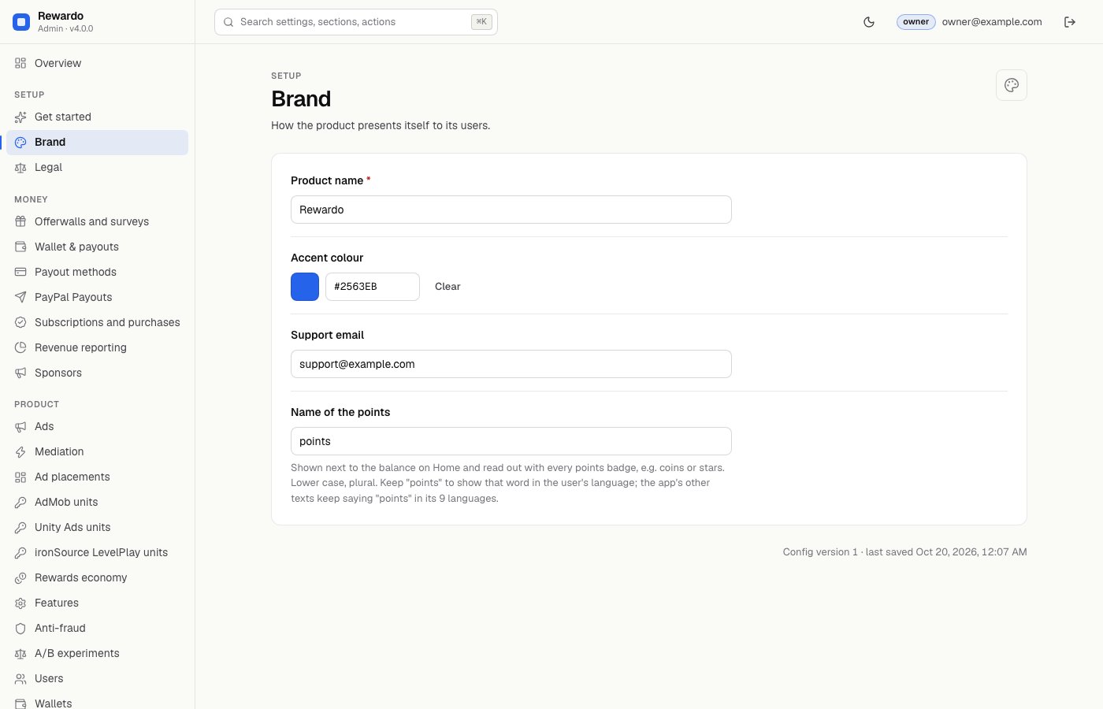Click the Features gear icon
The width and height of the screenshot is (1103, 709).
tap(20, 603)
